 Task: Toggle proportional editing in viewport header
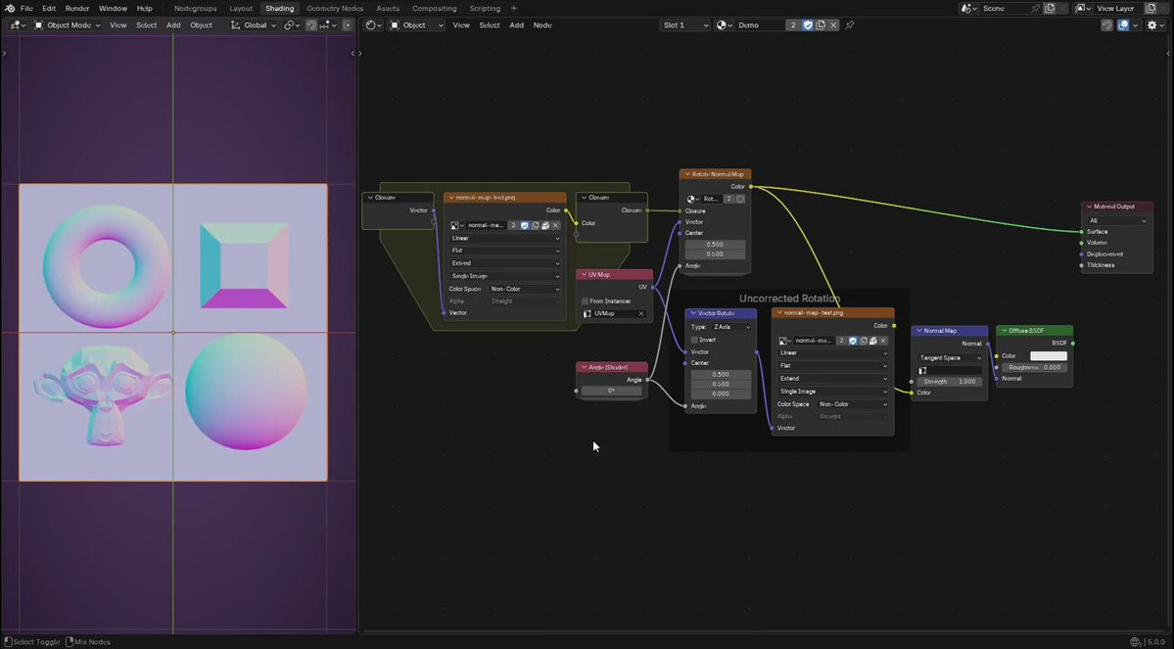pos(347,24)
